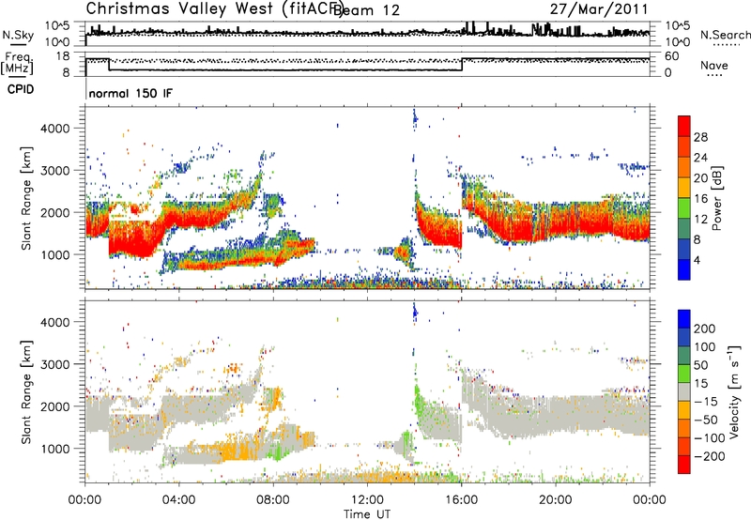This screenshot has height=520, width=751.
Task: Click the '16:00' time axis label
Action: pyautogui.click(x=461, y=500)
